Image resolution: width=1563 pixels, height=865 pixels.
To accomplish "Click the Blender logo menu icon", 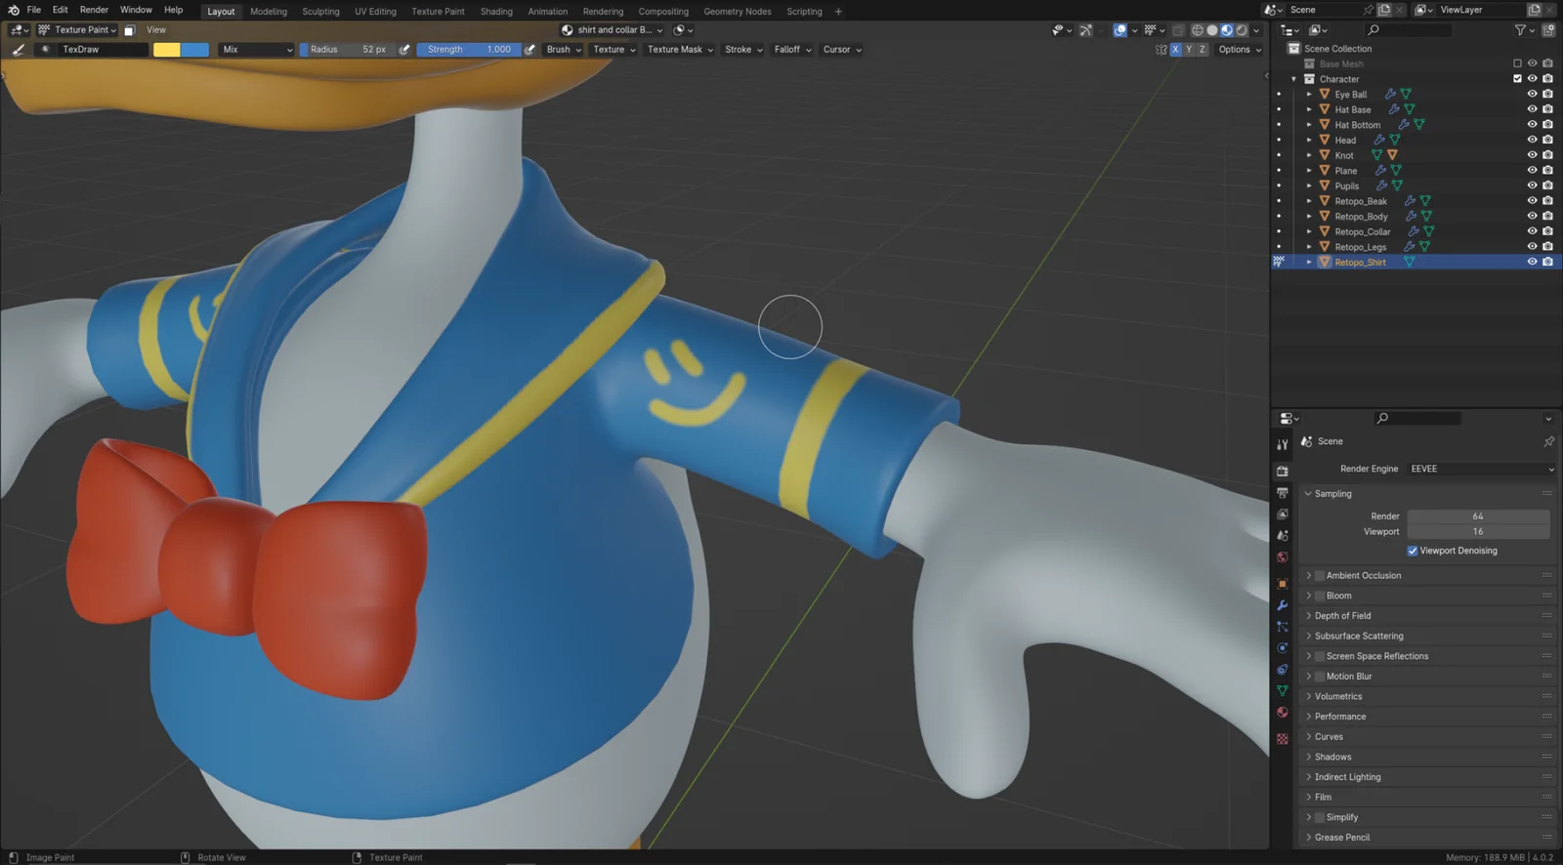I will pos(14,10).
